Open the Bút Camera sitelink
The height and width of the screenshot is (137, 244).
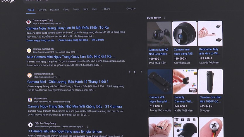[98, 40]
